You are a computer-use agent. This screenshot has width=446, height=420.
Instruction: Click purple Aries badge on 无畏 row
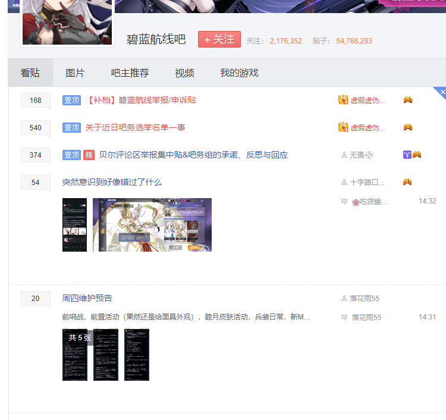tap(407, 155)
